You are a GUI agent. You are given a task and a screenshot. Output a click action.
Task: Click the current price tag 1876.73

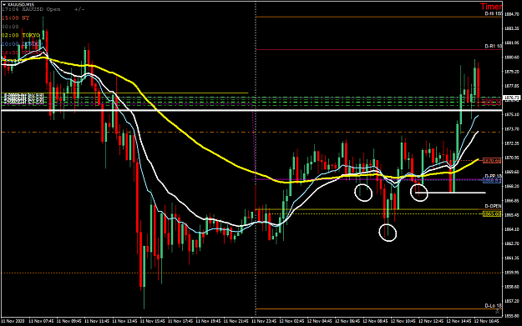click(512, 98)
